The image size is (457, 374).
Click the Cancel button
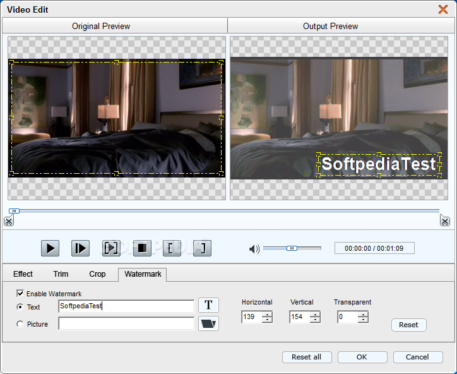tap(418, 357)
